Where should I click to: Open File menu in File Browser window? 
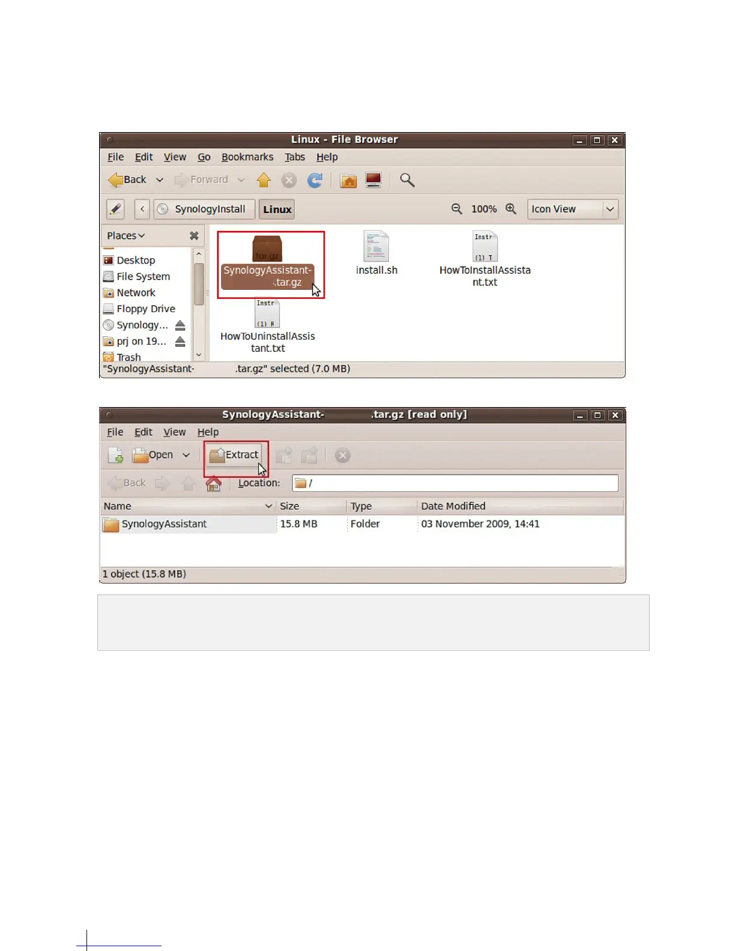pyautogui.click(x=115, y=157)
